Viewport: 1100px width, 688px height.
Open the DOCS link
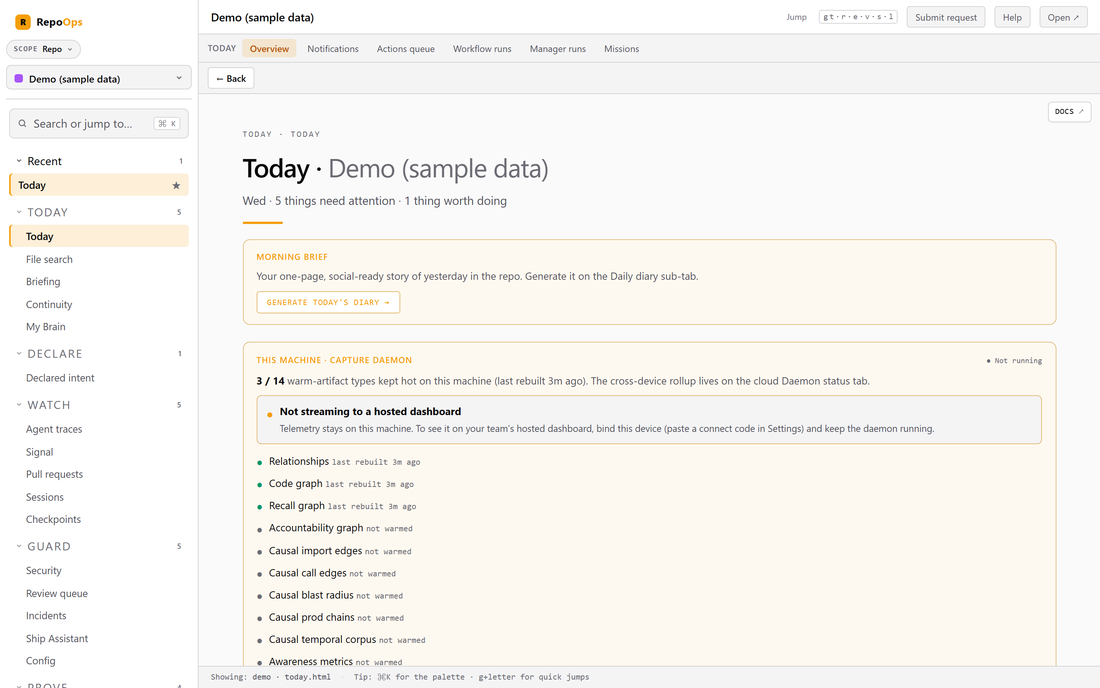coord(1069,112)
